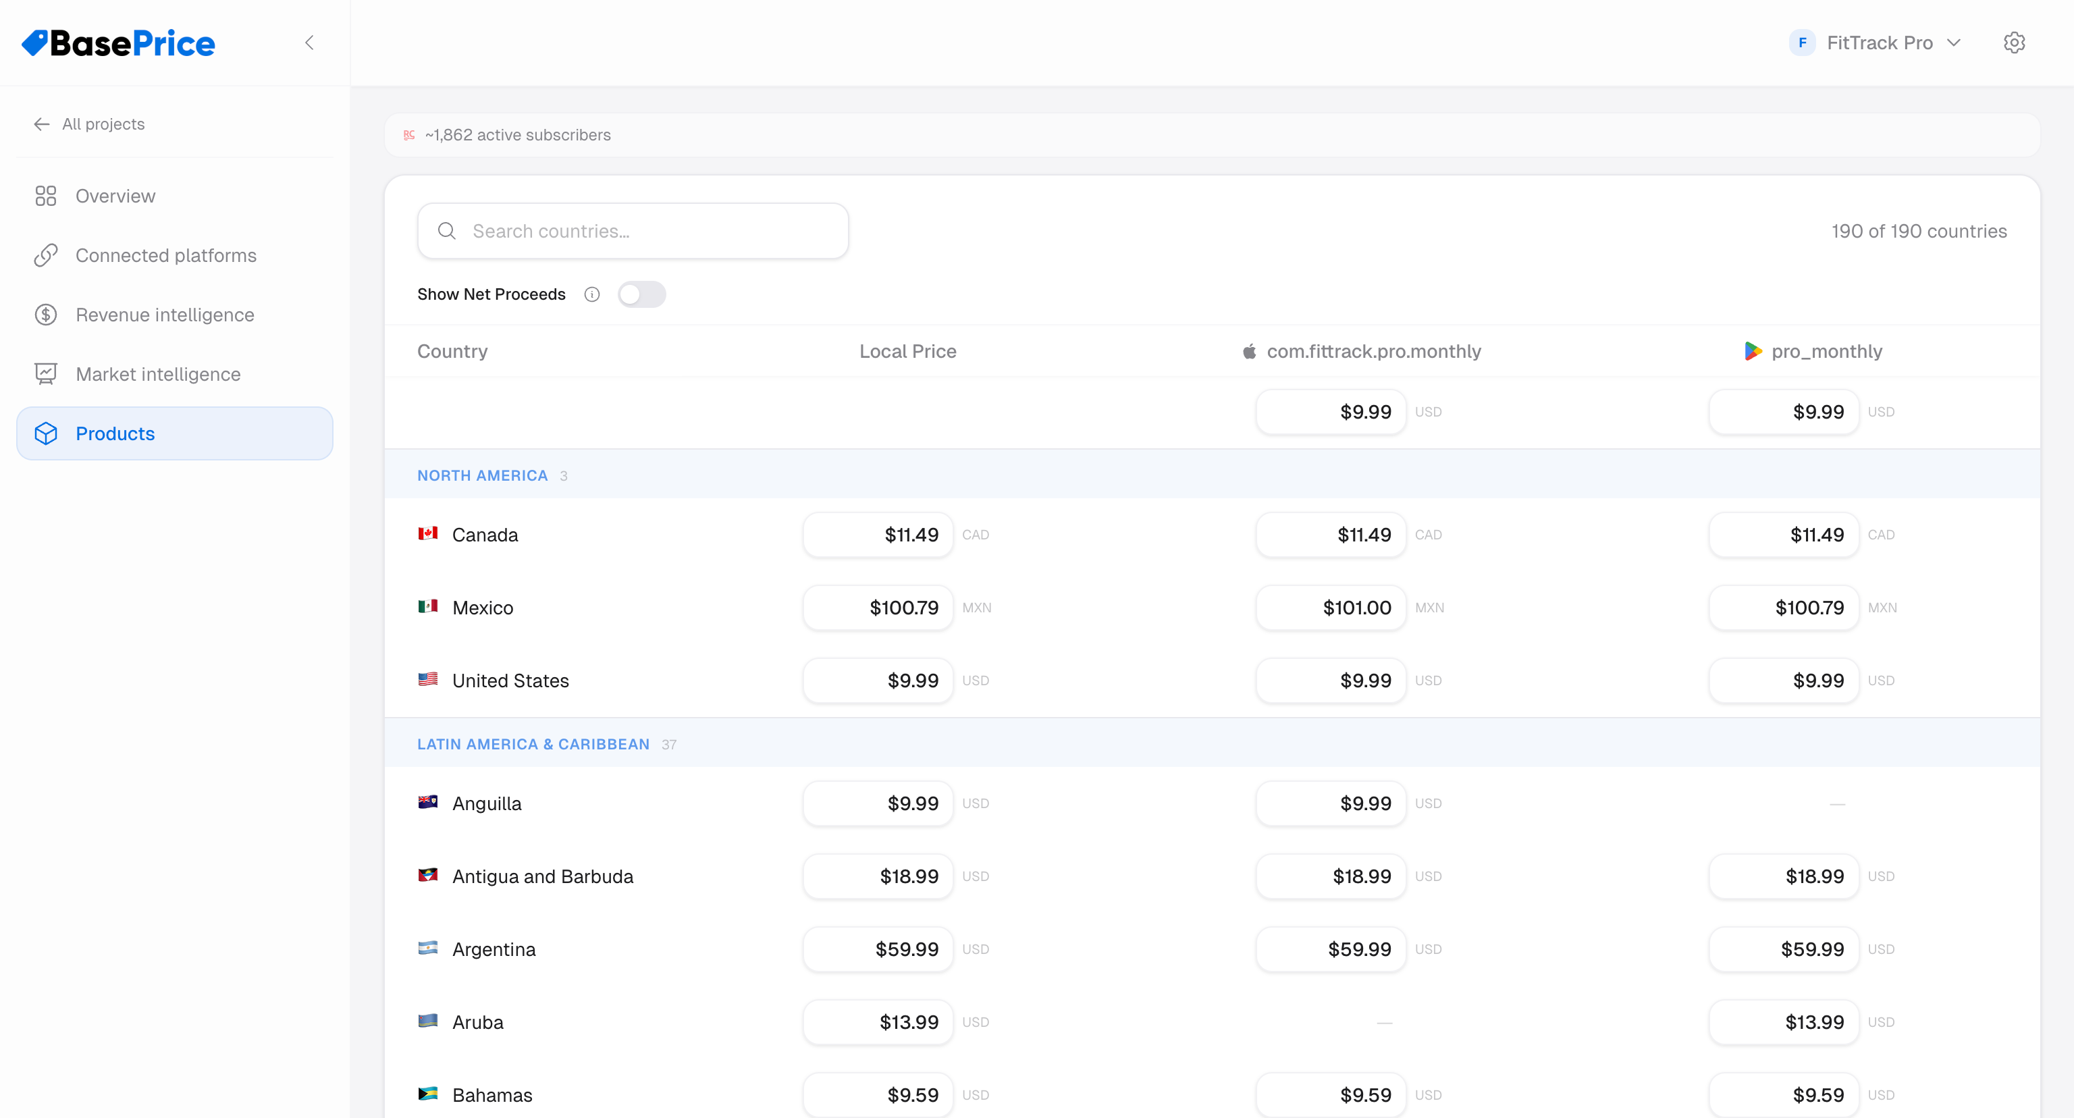Focus the Search countries field
Viewport: 2074px width, 1118px height.
coord(633,231)
